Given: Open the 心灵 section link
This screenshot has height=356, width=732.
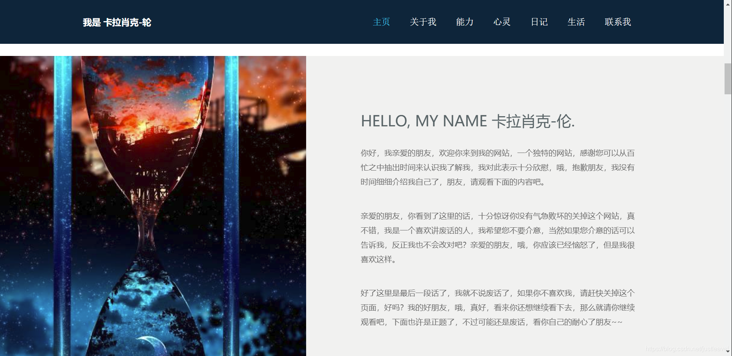Looking at the screenshot, I should click(x=502, y=22).
